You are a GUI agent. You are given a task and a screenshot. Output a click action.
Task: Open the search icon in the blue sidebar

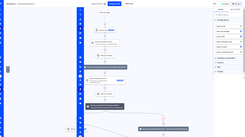(80, 10)
